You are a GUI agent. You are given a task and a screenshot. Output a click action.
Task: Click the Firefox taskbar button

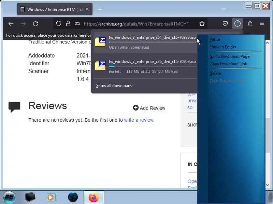tap(94, 197)
